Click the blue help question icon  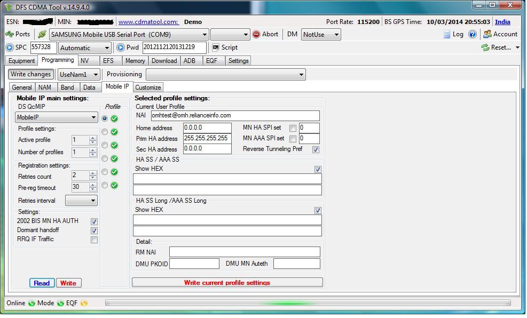pos(472,34)
